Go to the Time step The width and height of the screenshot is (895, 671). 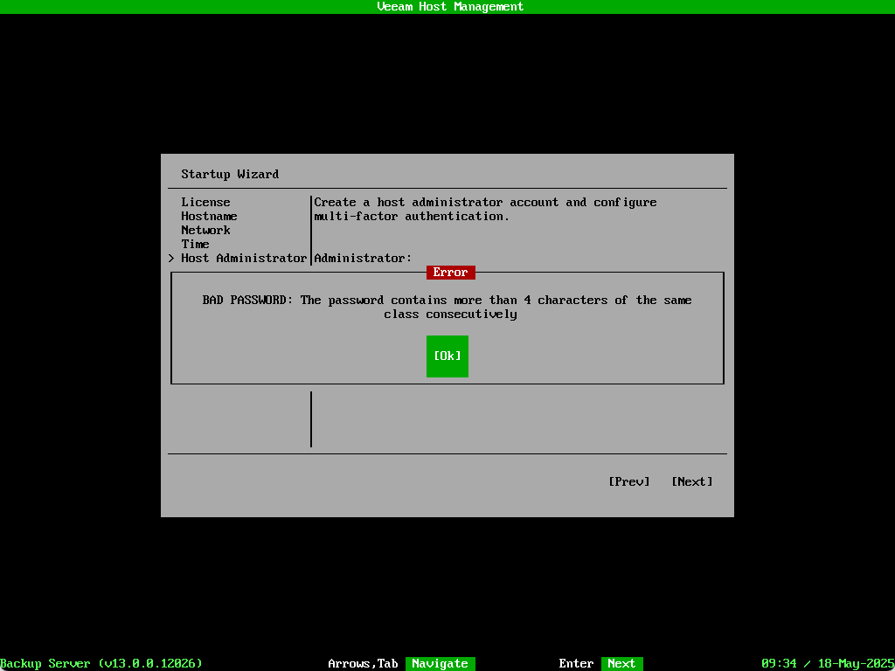point(195,244)
